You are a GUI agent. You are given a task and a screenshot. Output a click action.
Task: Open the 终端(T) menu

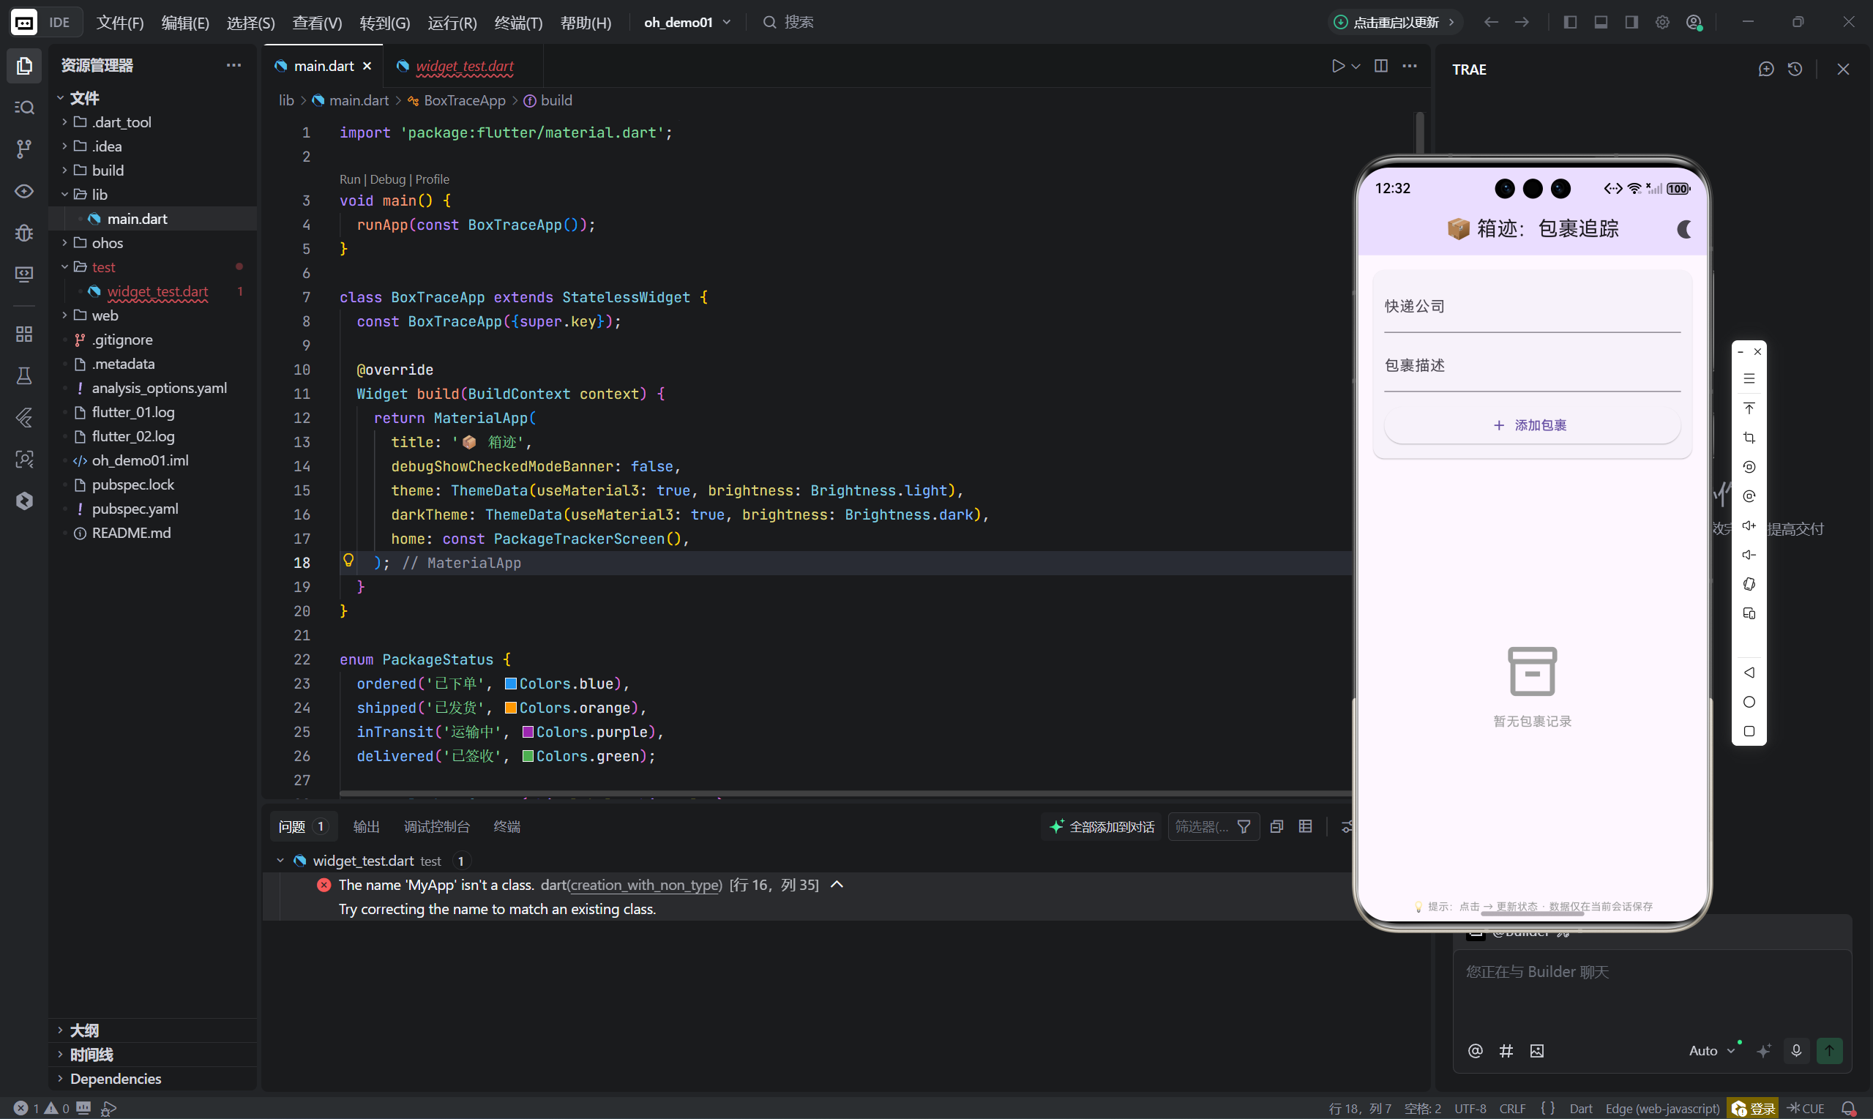click(518, 23)
